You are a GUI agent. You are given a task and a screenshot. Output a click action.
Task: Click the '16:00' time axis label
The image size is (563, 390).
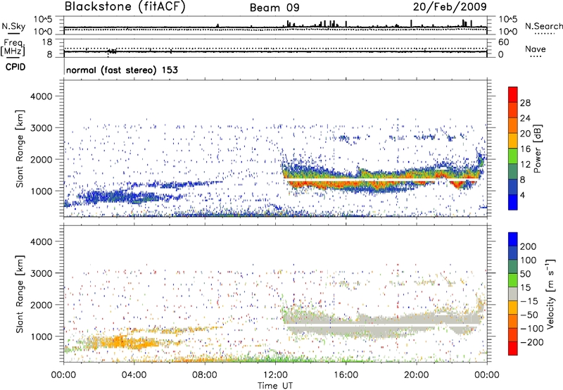(x=346, y=375)
